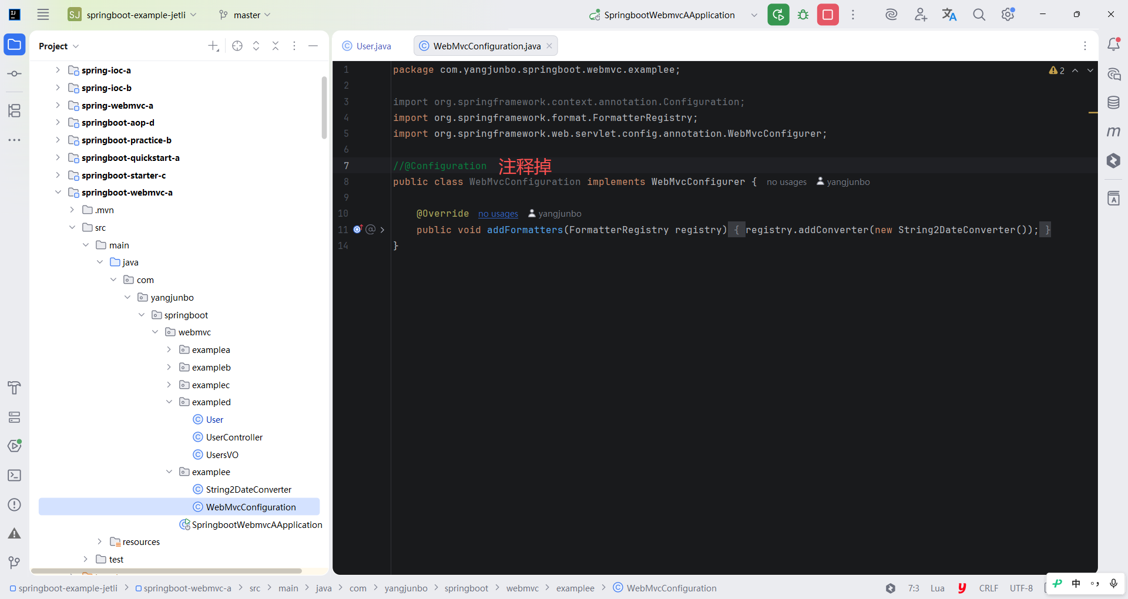The height and width of the screenshot is (599, 1128).
Task: Rerun SpringbootWebmvcAApplication
Action: 778,15
